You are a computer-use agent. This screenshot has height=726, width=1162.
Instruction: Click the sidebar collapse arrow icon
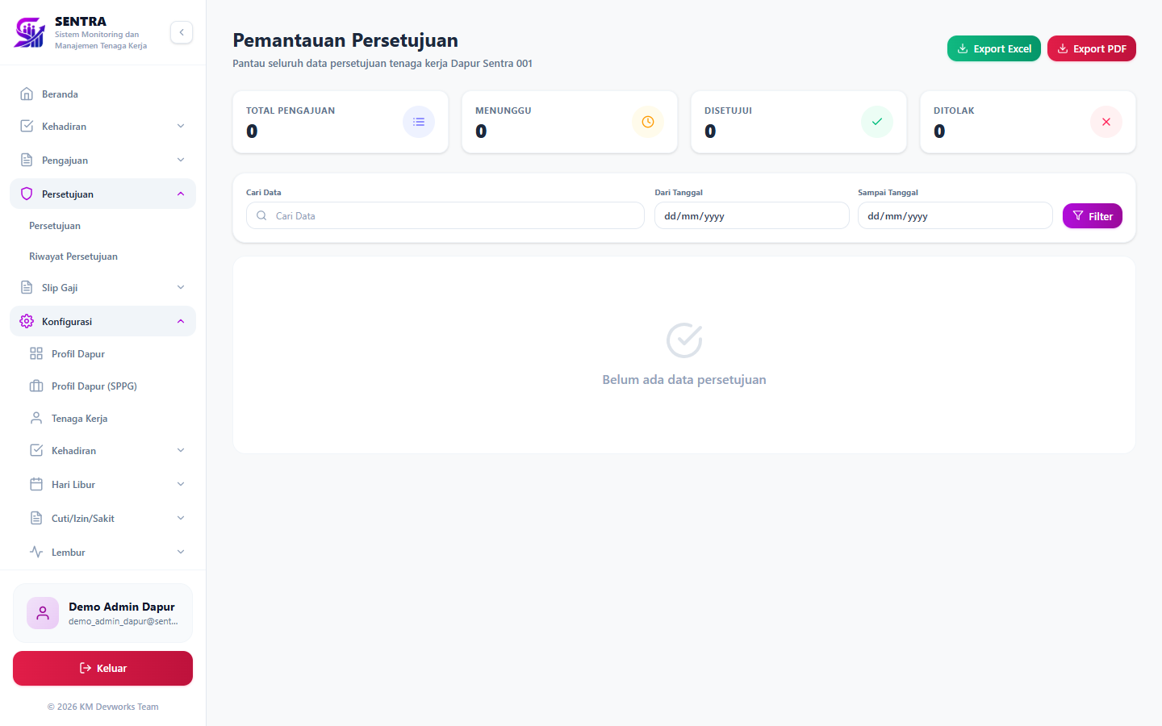coord(182,32)
